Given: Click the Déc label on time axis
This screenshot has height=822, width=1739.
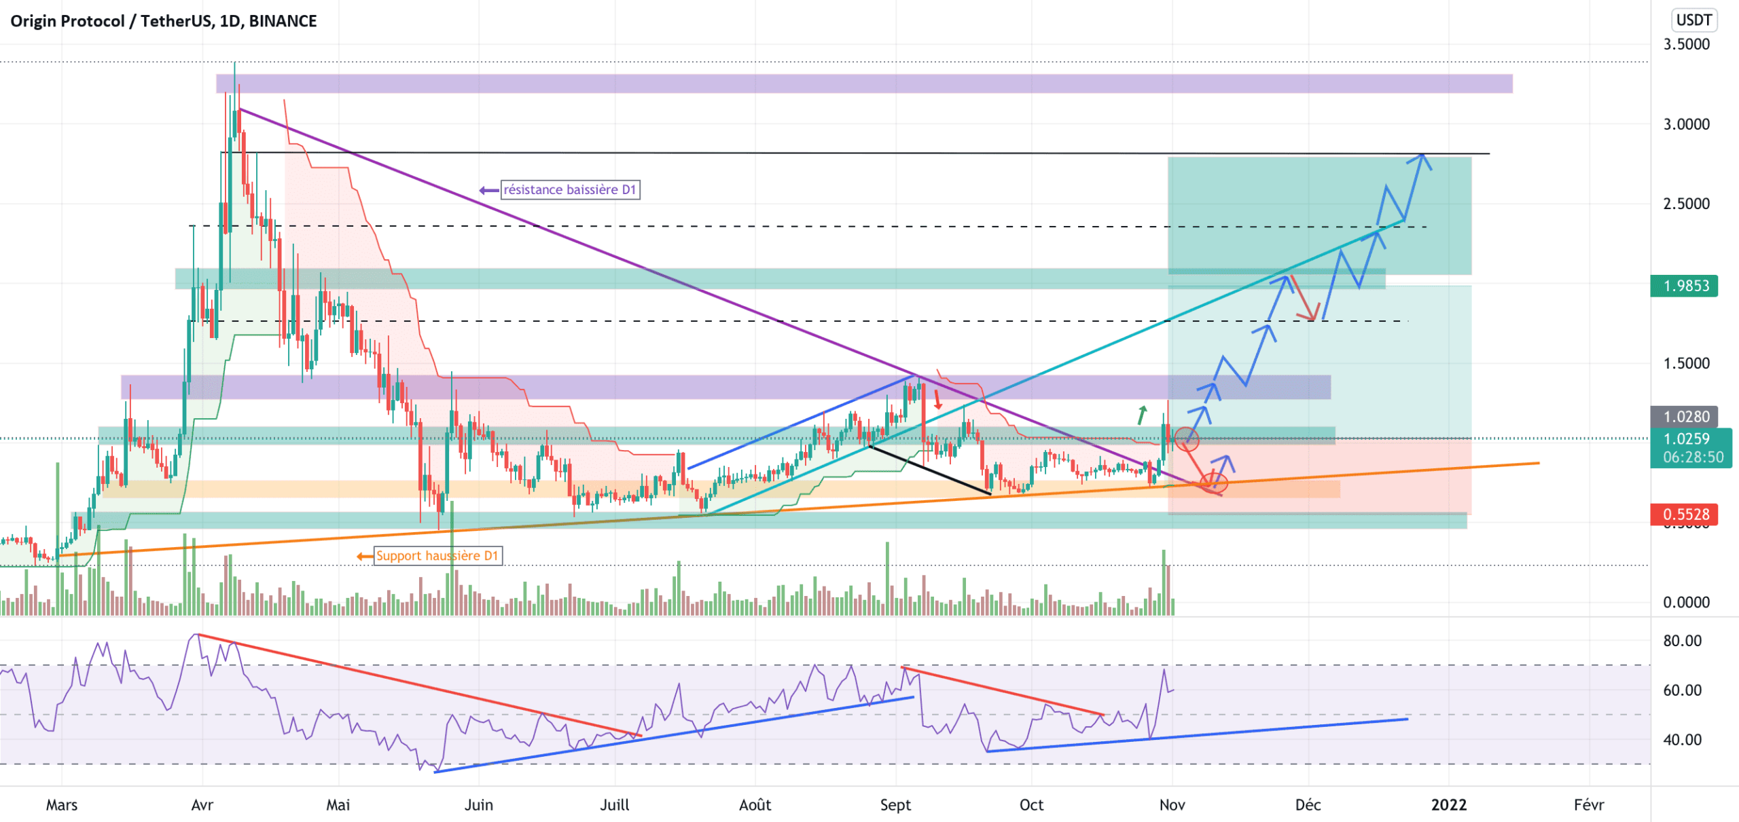Looking at the screenshot, I should [1308, 805].
